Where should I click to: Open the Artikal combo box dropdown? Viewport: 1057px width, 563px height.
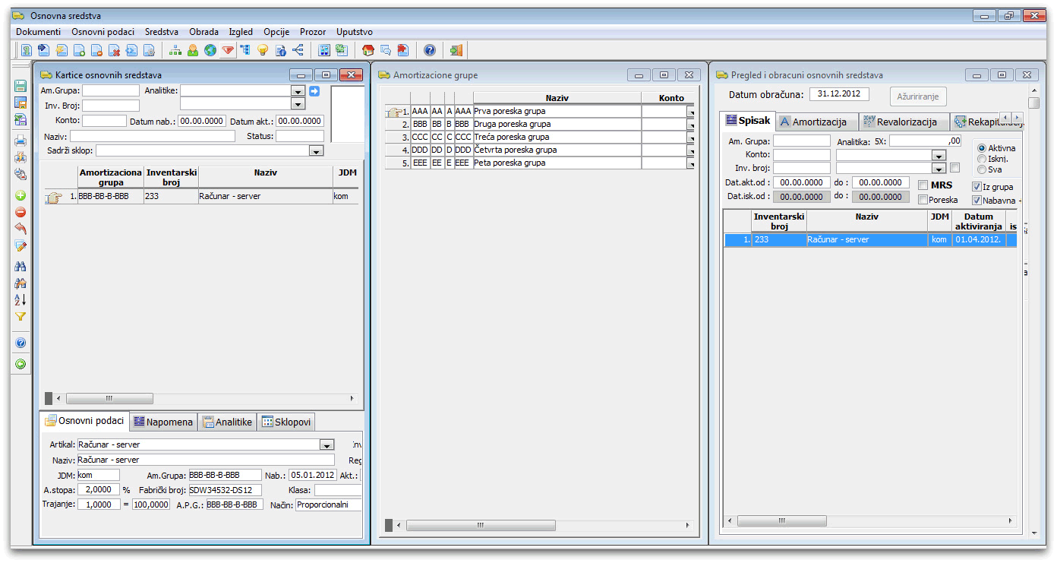(327, 445)
